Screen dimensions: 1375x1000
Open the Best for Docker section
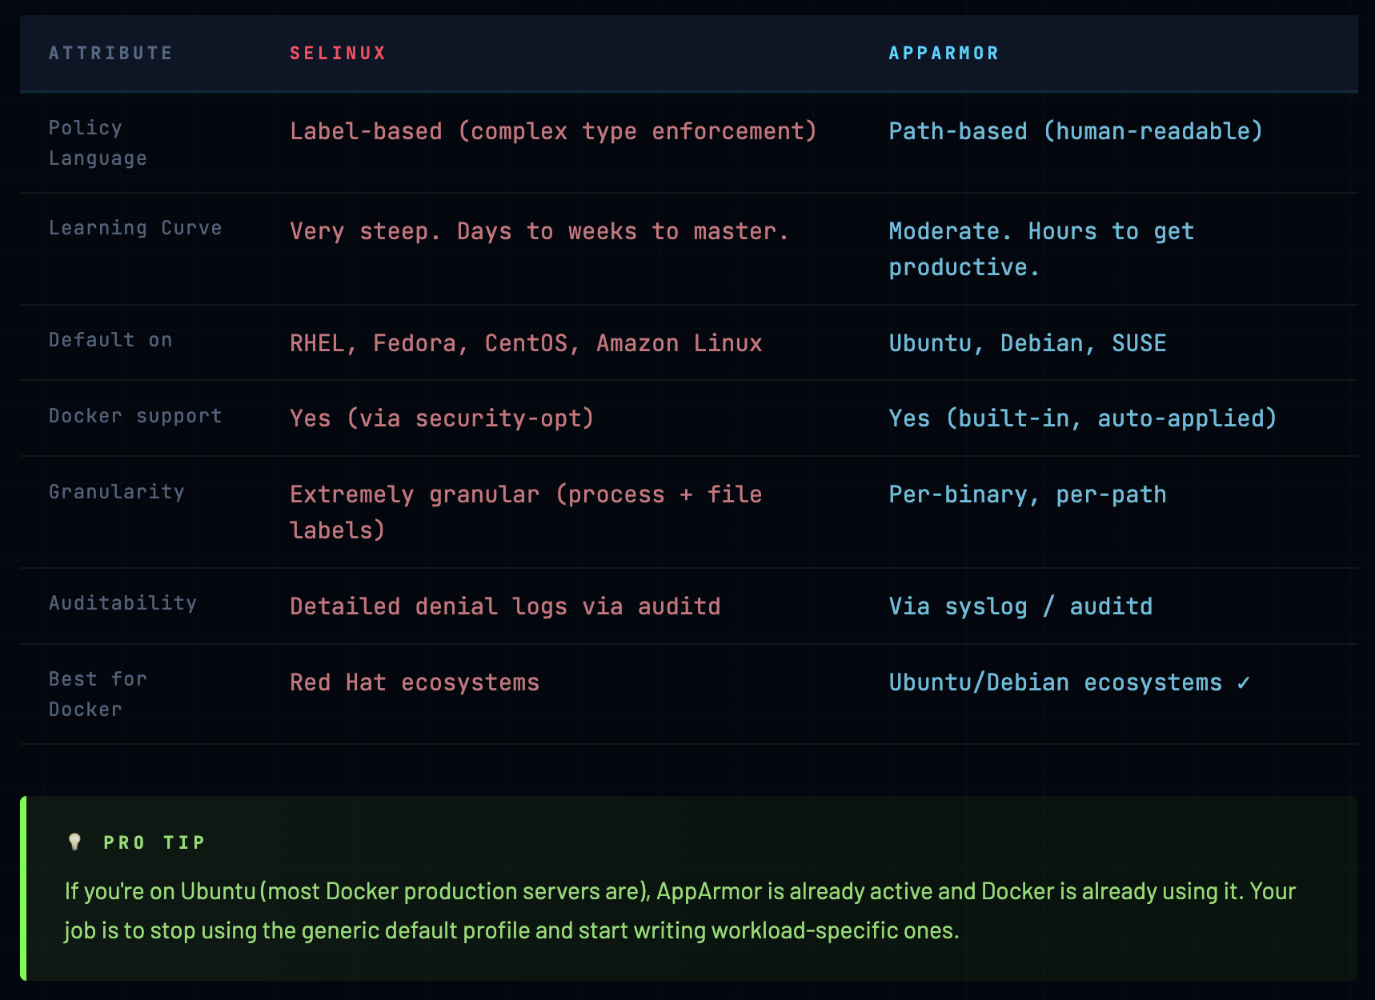97,693
